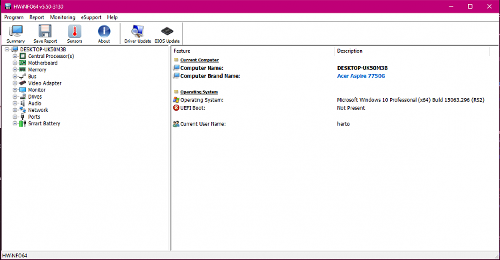
Task: Open the Monitoring menu
Action: pos(63,17)
